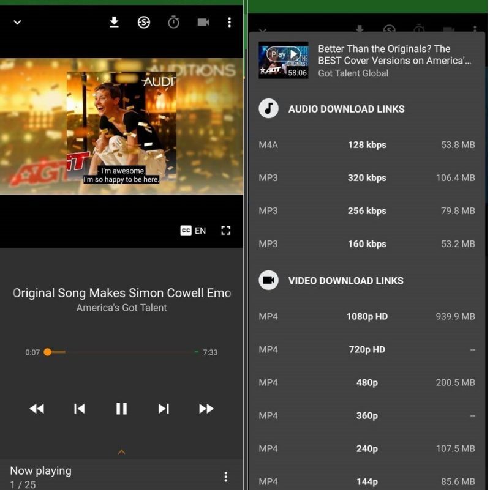Pause the playing AGT video
This screenshot has height=490, width=490.
pyautogui.click(x=121, y=409)
